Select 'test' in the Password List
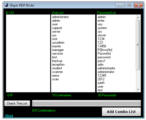The height and width of the screenshot is (120, 146). point(100,90)
